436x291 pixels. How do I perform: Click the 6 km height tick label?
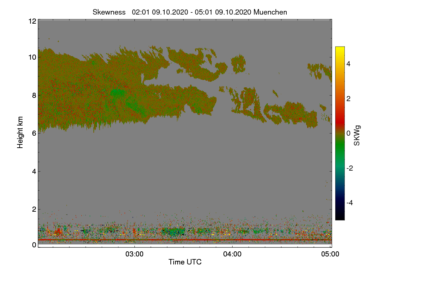pos(34,133)
